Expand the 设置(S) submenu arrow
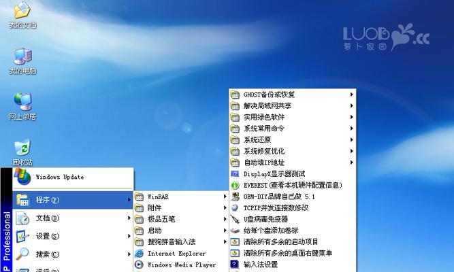Image resolution: width=454 pixels, height=272 pixels. 129,236
